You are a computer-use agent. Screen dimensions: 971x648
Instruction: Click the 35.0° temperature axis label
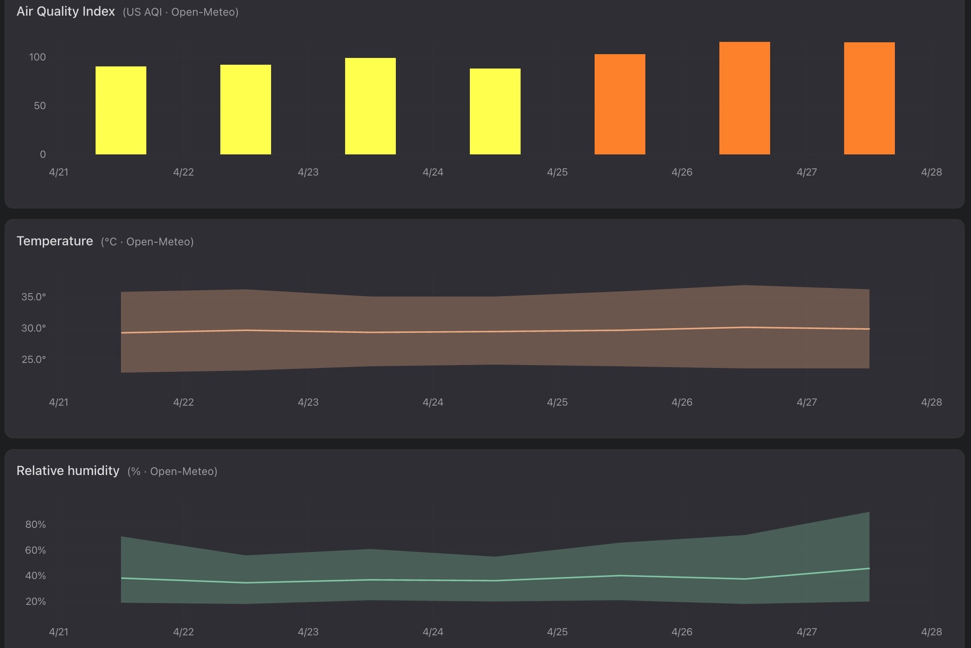click(x=33, y=297)
